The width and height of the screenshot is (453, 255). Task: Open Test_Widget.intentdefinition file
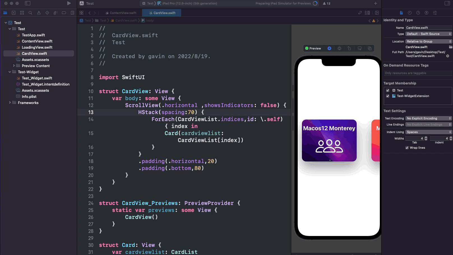(x=46, y=84)
